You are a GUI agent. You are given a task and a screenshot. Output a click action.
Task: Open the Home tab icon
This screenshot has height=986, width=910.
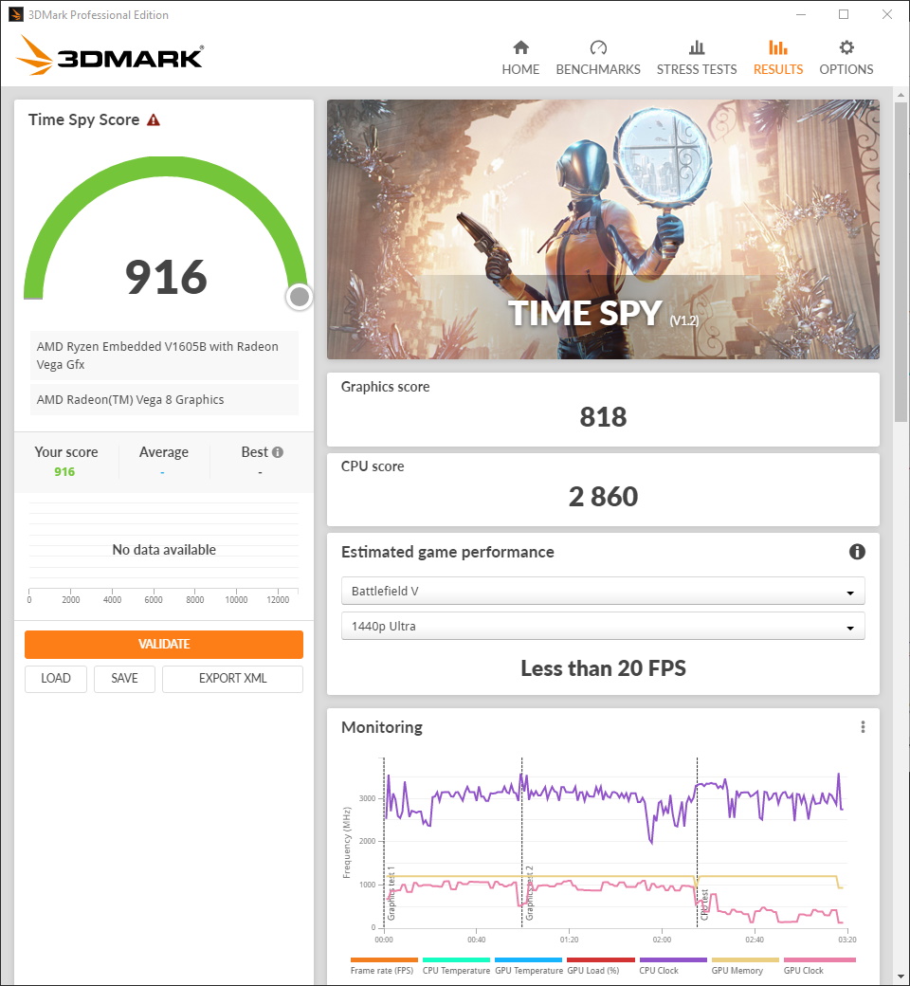click(520, 47)
